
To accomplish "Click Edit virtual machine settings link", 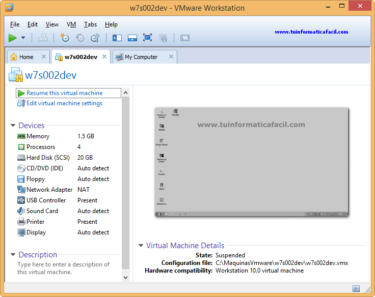I will pos(64,103).
